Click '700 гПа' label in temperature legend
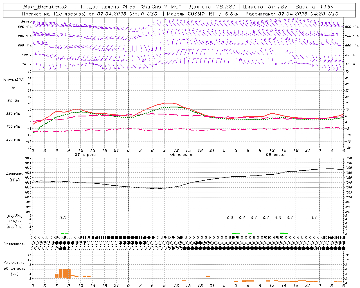This screenshot has height=288, width=360. tap(13, 127)
